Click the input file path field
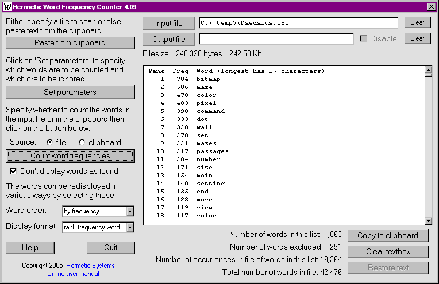Image resolution: width=439 pixels, height=284 pixels. 298,23
